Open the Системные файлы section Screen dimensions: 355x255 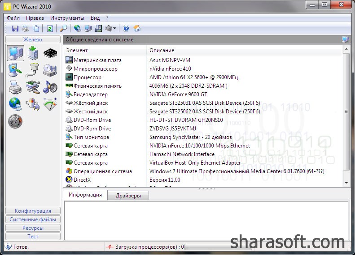coord(33,219)
